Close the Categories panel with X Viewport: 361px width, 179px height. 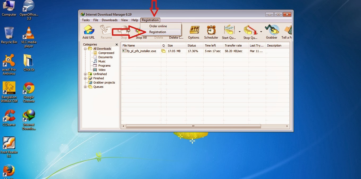pos(117,44)
